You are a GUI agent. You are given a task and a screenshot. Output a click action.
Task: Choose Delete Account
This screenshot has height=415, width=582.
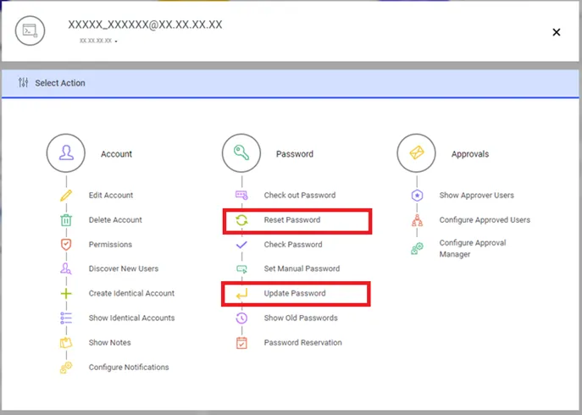coord(115,219)
